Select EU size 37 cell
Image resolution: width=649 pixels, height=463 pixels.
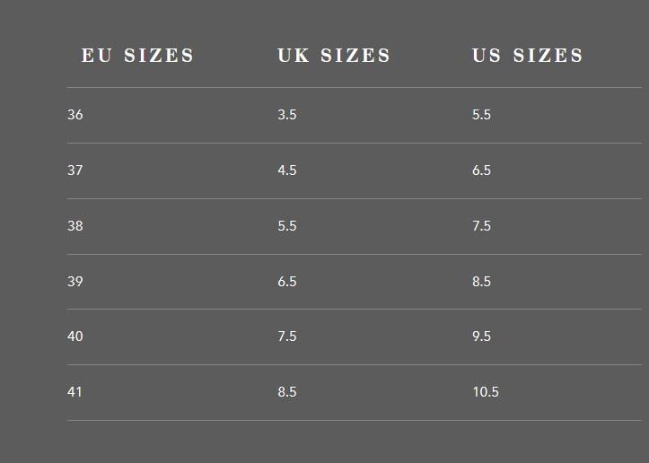pos(75,170)
